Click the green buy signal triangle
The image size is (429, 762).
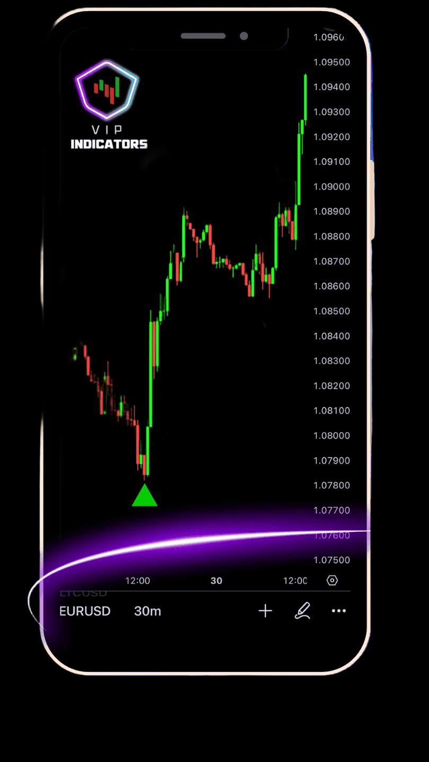[145, 496]
